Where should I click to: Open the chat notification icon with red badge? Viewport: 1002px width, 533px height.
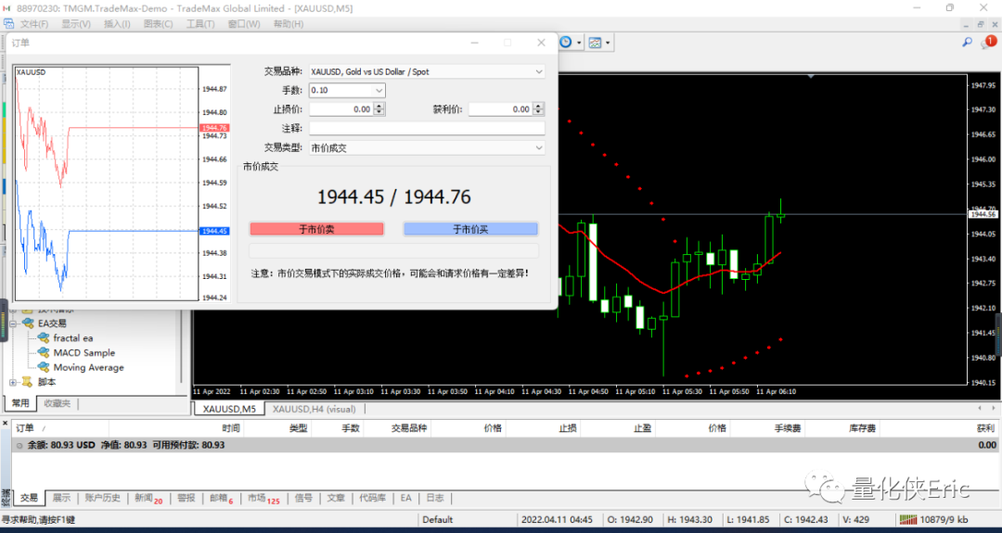tap(989, 43)
